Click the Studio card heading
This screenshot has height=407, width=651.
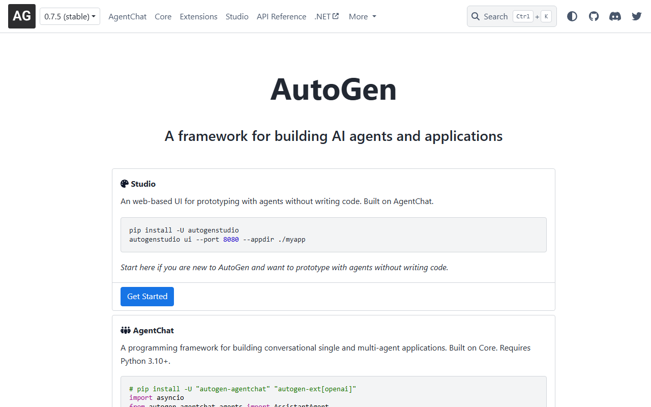click(143, 184)
